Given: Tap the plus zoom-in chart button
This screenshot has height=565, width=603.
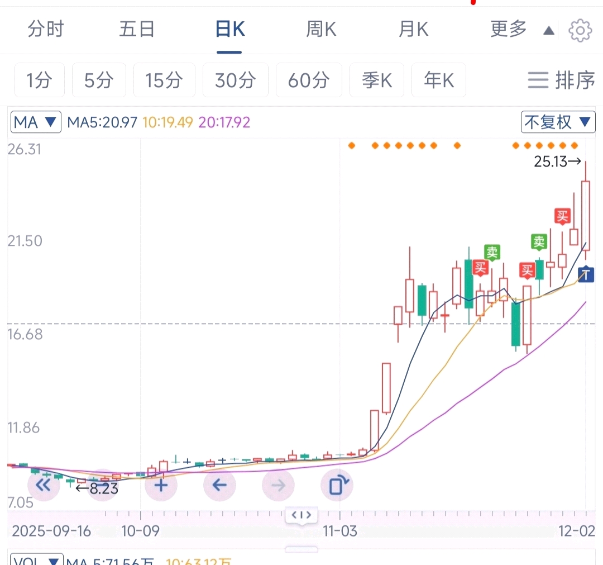Looking at the screenshot, I should (161, 485).
